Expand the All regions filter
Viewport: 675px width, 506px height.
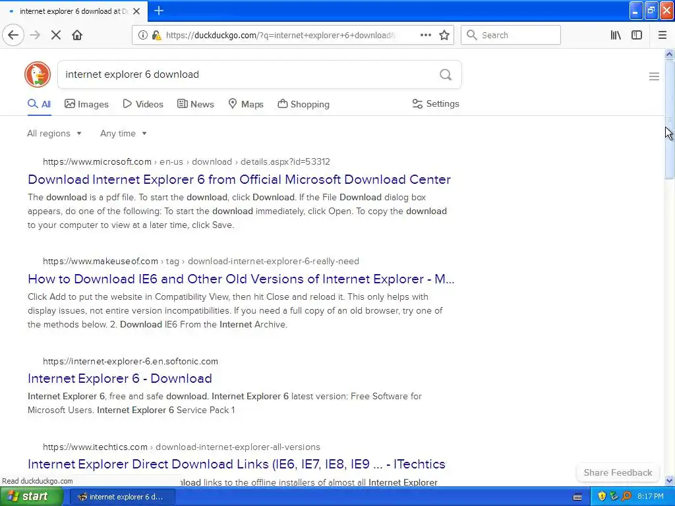pos(54,133)
